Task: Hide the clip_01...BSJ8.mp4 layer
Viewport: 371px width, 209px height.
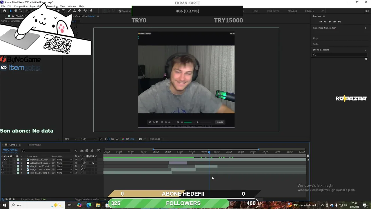Action: click(x=2, y=173)
